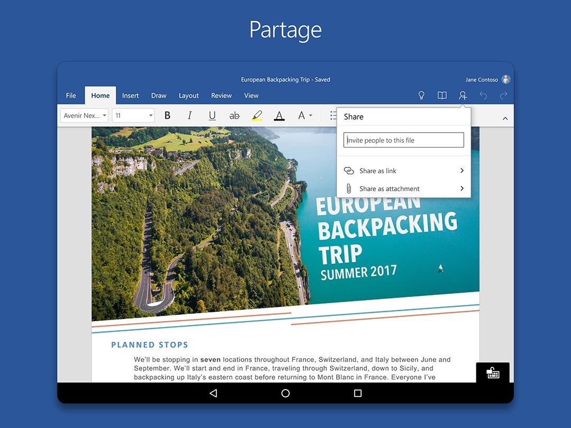571x428 pixels.
Task: Select the bulleted list icon
Action: [x=334, y=115]
